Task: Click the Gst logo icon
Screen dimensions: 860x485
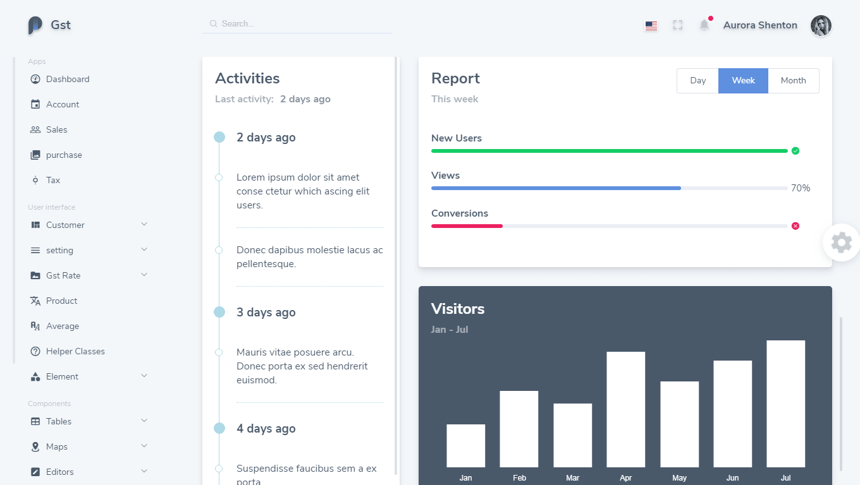Action: tap(35, 25)
